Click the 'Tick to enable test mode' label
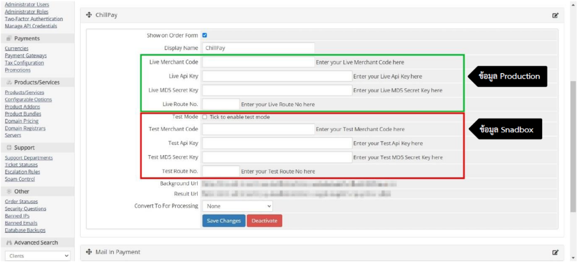Viewport: 577px width, 263px height. 240,117
